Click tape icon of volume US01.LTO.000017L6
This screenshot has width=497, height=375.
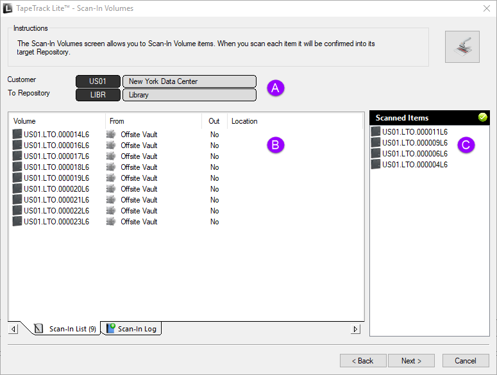pos(17,156)
